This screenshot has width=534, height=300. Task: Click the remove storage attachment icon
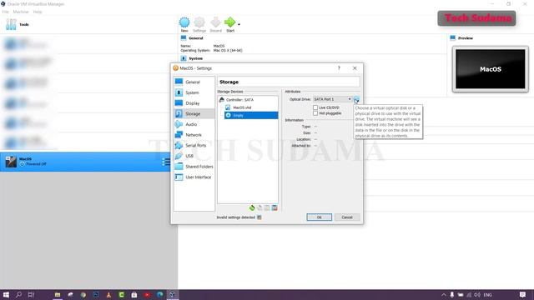tap(275, 207)
